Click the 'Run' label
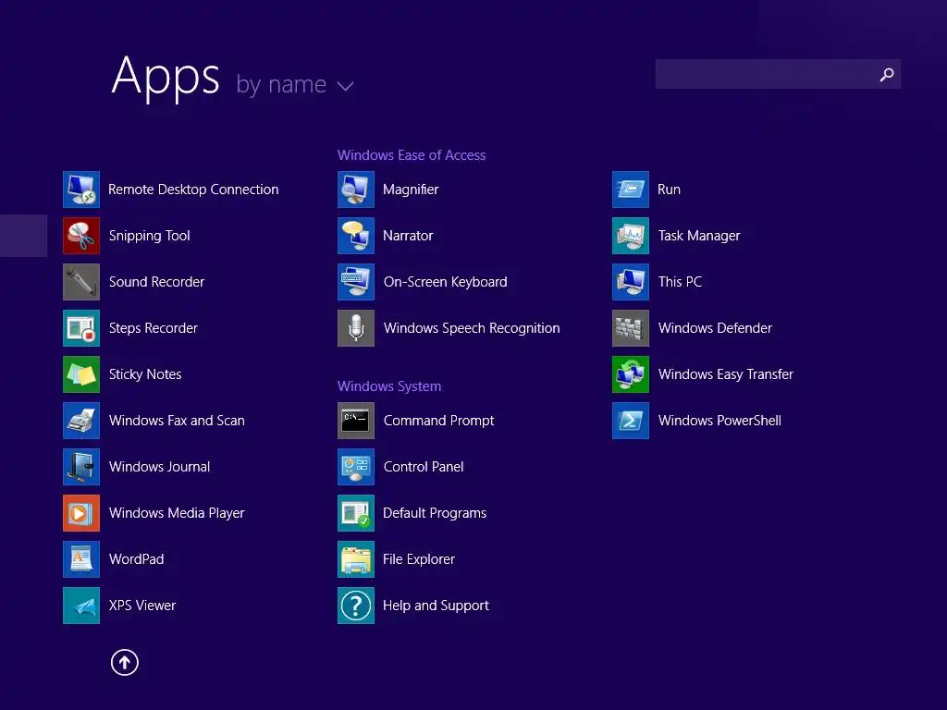The image size is (947, 710). pyautogui.click(x=670, y=190)
